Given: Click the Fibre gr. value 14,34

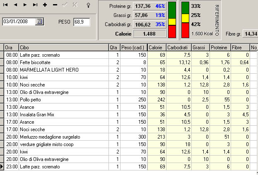Looking at the screenshot, I should point(251,34).
